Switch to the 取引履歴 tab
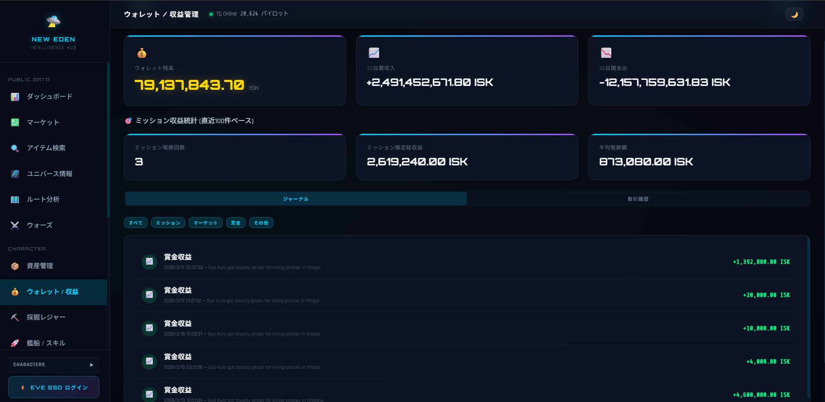 (x=638, y=199)
